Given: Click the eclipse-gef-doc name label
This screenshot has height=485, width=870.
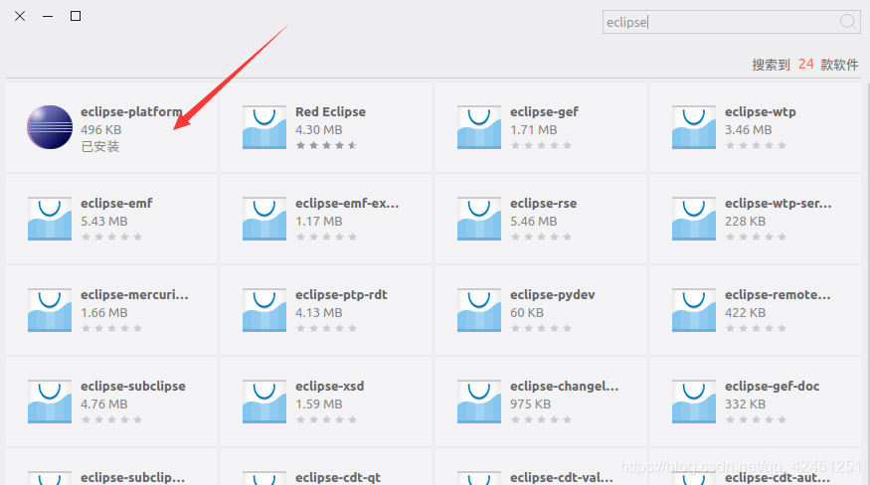Looking at the screenshot, I should [772, 387].
